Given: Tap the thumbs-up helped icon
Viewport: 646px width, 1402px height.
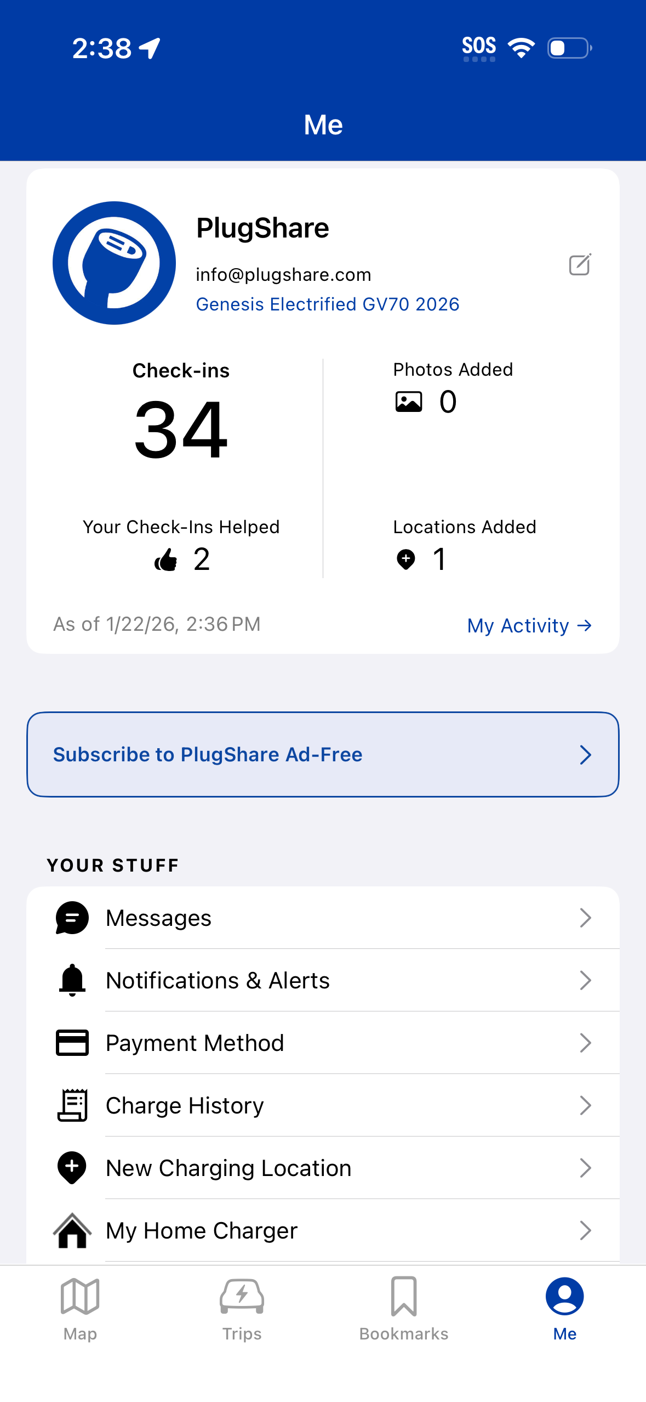Looking at the screenshot, I should (x=166, y=560).
